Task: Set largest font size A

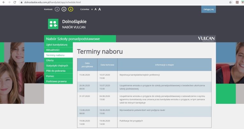Action: click(99, 9)
